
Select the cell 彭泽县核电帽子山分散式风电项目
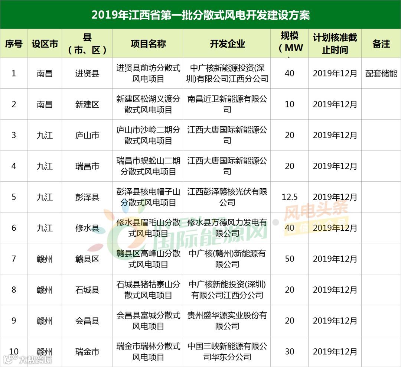(148, 197)
